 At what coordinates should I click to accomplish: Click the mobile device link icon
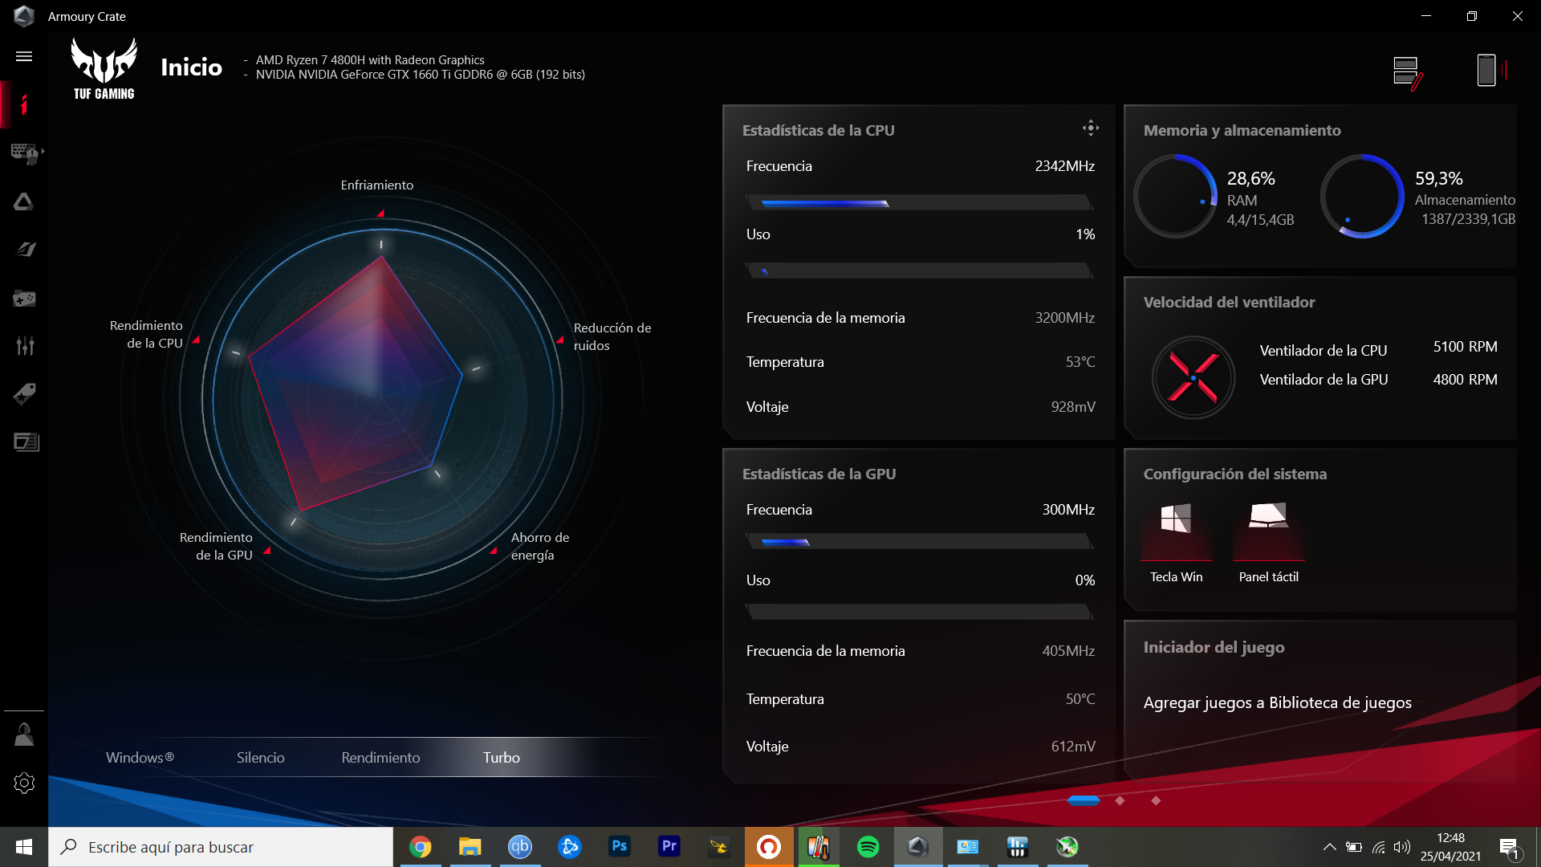tap(1490, 71)
